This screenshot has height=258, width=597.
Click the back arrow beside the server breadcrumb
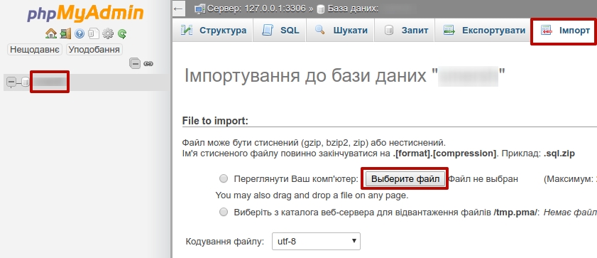pos(179,9)
